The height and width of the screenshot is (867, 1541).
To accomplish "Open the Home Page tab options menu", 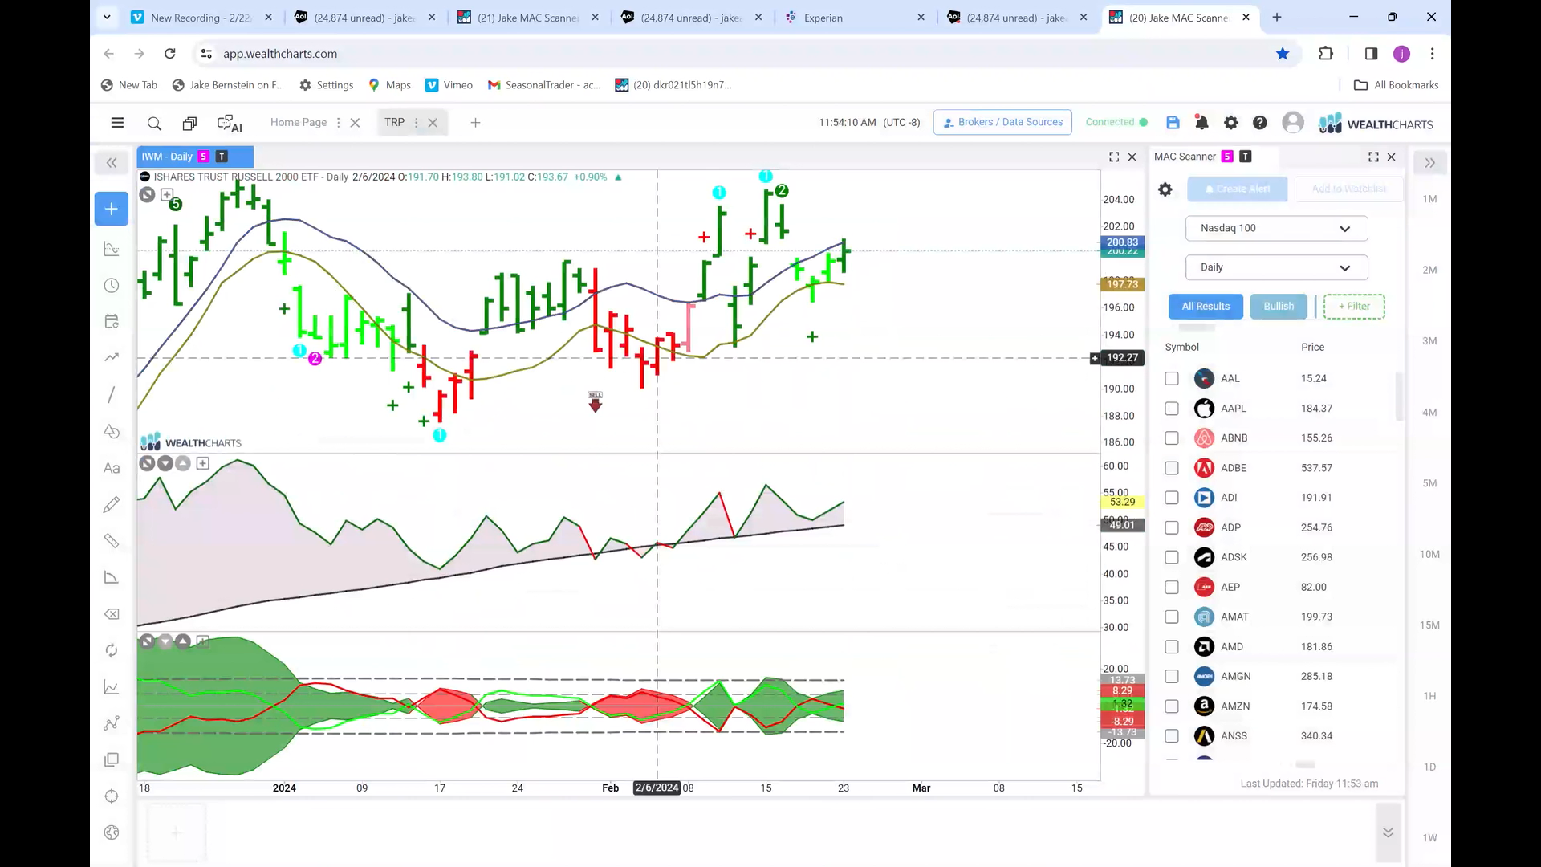I will [339, 123].
